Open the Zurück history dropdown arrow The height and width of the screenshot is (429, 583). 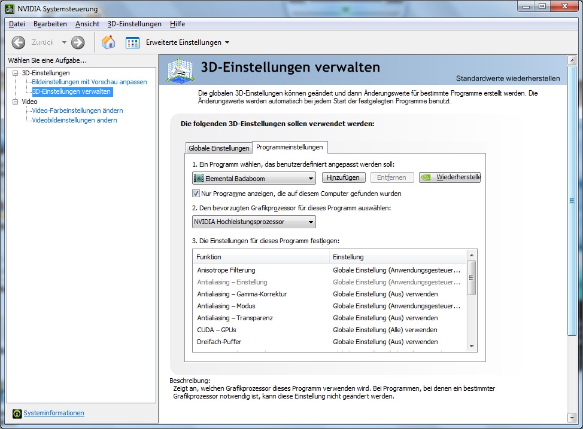click(64, 42)
